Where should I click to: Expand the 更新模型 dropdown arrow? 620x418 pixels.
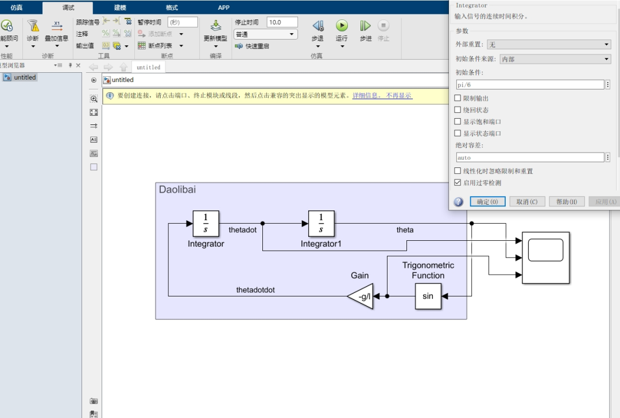pos(215,46)
